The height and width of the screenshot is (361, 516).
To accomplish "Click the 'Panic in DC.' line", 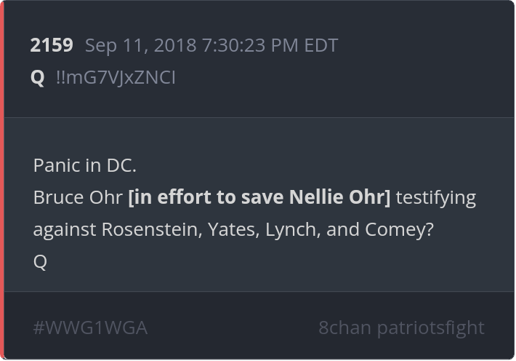I will point(84,165).
